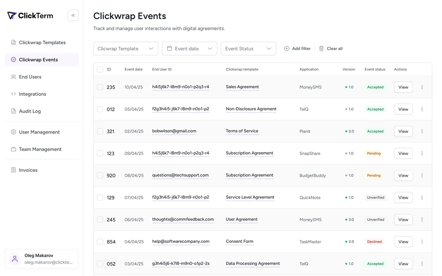
Task: Select the checkbox for event ID 920
Action: click(x=100, y=176)
